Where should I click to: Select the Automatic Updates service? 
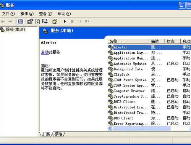pyautogui.click(x=130, y=64)
